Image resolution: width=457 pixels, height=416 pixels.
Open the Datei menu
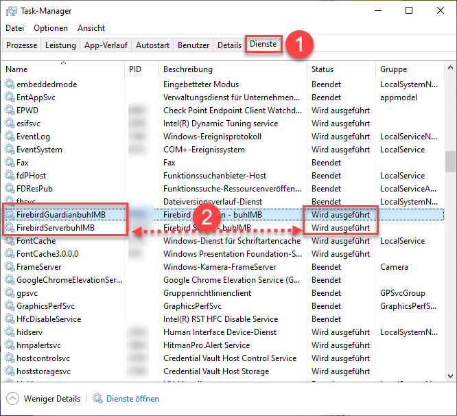(x=14, y=28)
